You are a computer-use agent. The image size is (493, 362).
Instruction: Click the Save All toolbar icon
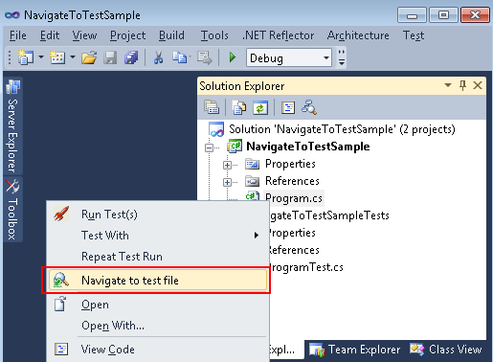tap(131, 57)
